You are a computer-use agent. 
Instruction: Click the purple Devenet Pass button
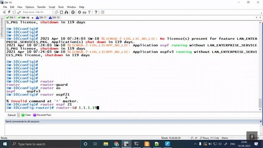[42, 115]
